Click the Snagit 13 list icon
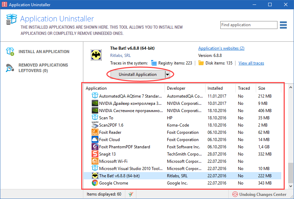 94,154
